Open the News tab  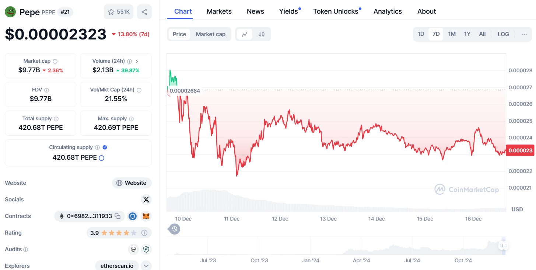pyautogui.click(x=255, y=11)
